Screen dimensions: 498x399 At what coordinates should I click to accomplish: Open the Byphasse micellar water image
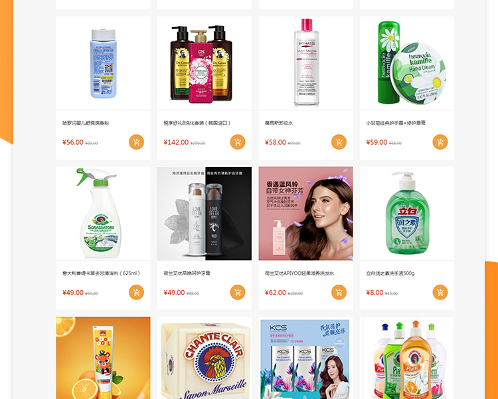point(305,63)
